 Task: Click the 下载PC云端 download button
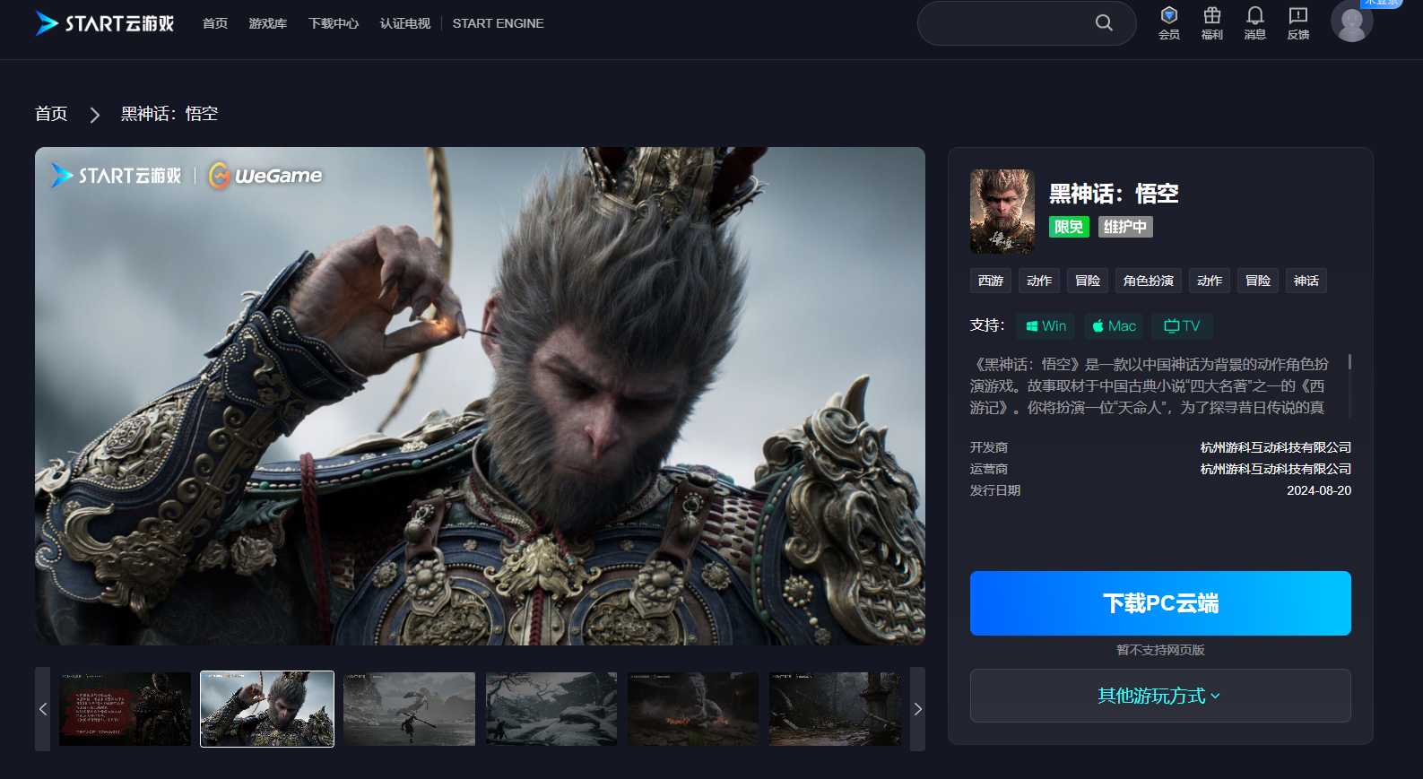(1160, 603)
